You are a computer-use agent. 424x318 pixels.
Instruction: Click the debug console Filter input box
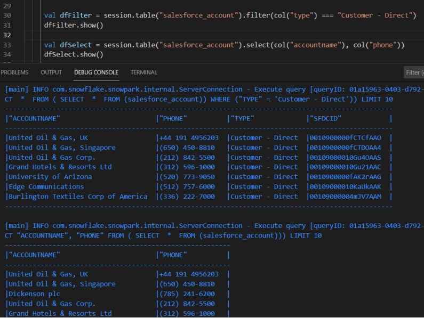[x=414, y=72]
